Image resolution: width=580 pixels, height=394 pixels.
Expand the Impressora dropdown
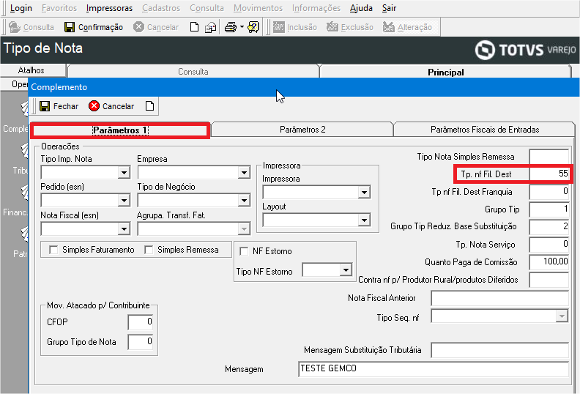(x=365, y=192)
